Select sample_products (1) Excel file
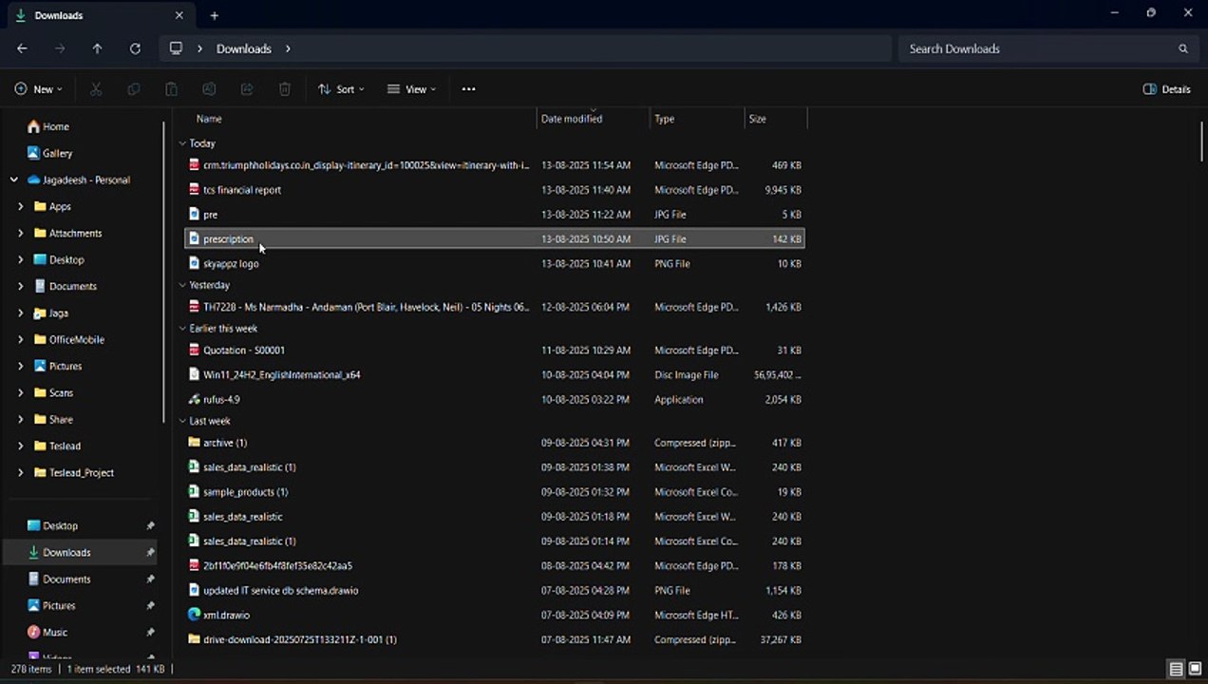Screen dimensions: 1208x684 (x=494, y=492)
